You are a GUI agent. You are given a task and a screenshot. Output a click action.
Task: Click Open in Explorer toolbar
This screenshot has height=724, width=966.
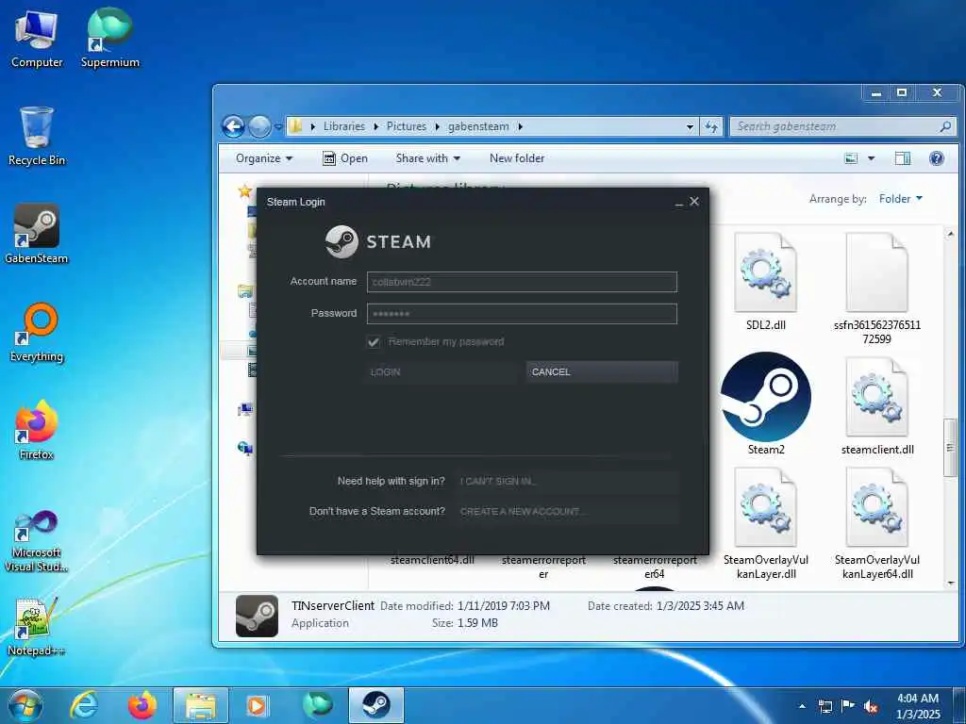(x=345, y=158)
